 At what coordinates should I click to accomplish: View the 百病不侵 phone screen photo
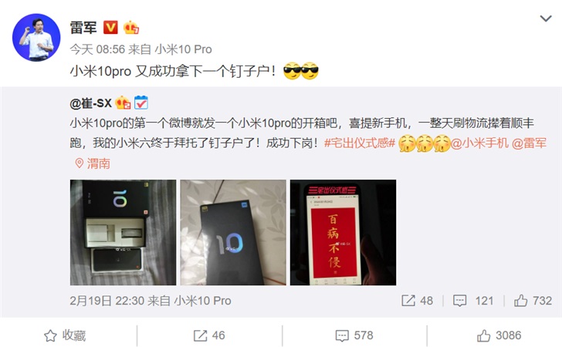coord(343,232)
